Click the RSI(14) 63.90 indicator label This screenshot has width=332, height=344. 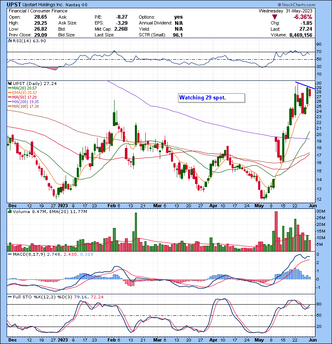point(29,41)
